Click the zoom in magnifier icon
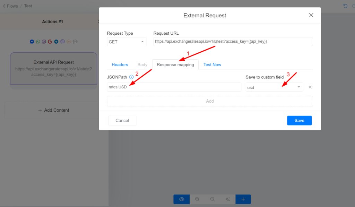The height and width of the screenshot is (207, 355). (197, 199)
